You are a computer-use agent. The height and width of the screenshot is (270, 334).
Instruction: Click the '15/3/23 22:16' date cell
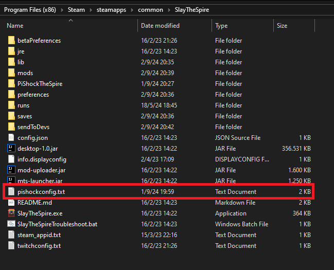click(159, 235)
